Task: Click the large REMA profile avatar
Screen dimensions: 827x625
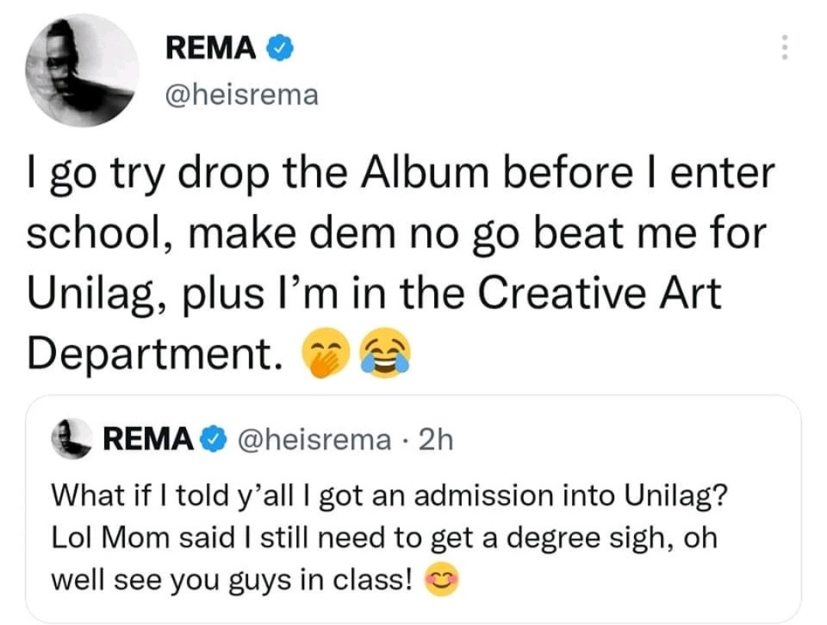Action: pos(83,70)
